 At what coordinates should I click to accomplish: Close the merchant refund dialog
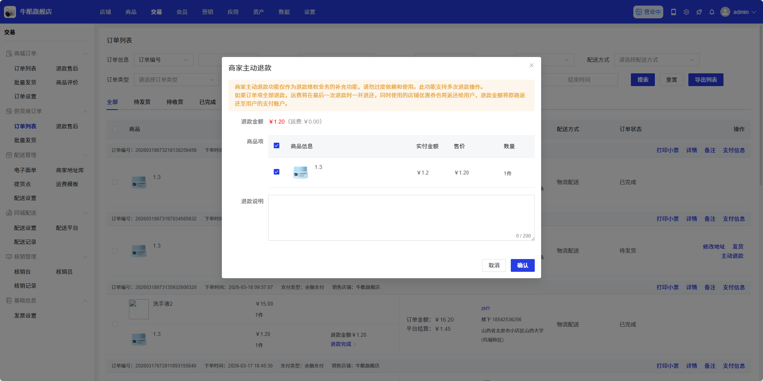pos(532,65)
